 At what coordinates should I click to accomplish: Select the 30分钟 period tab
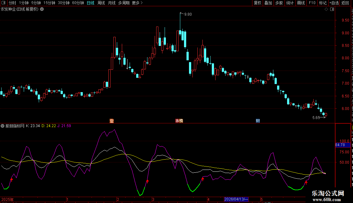pyautogui.click(x=64, y=3)
